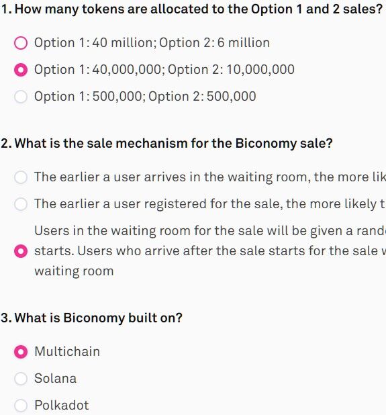The height and width of the screenshot is (415, 386).
Task: Click the 'The earlier a user arrives' answer text
Action: coord(210,177)
